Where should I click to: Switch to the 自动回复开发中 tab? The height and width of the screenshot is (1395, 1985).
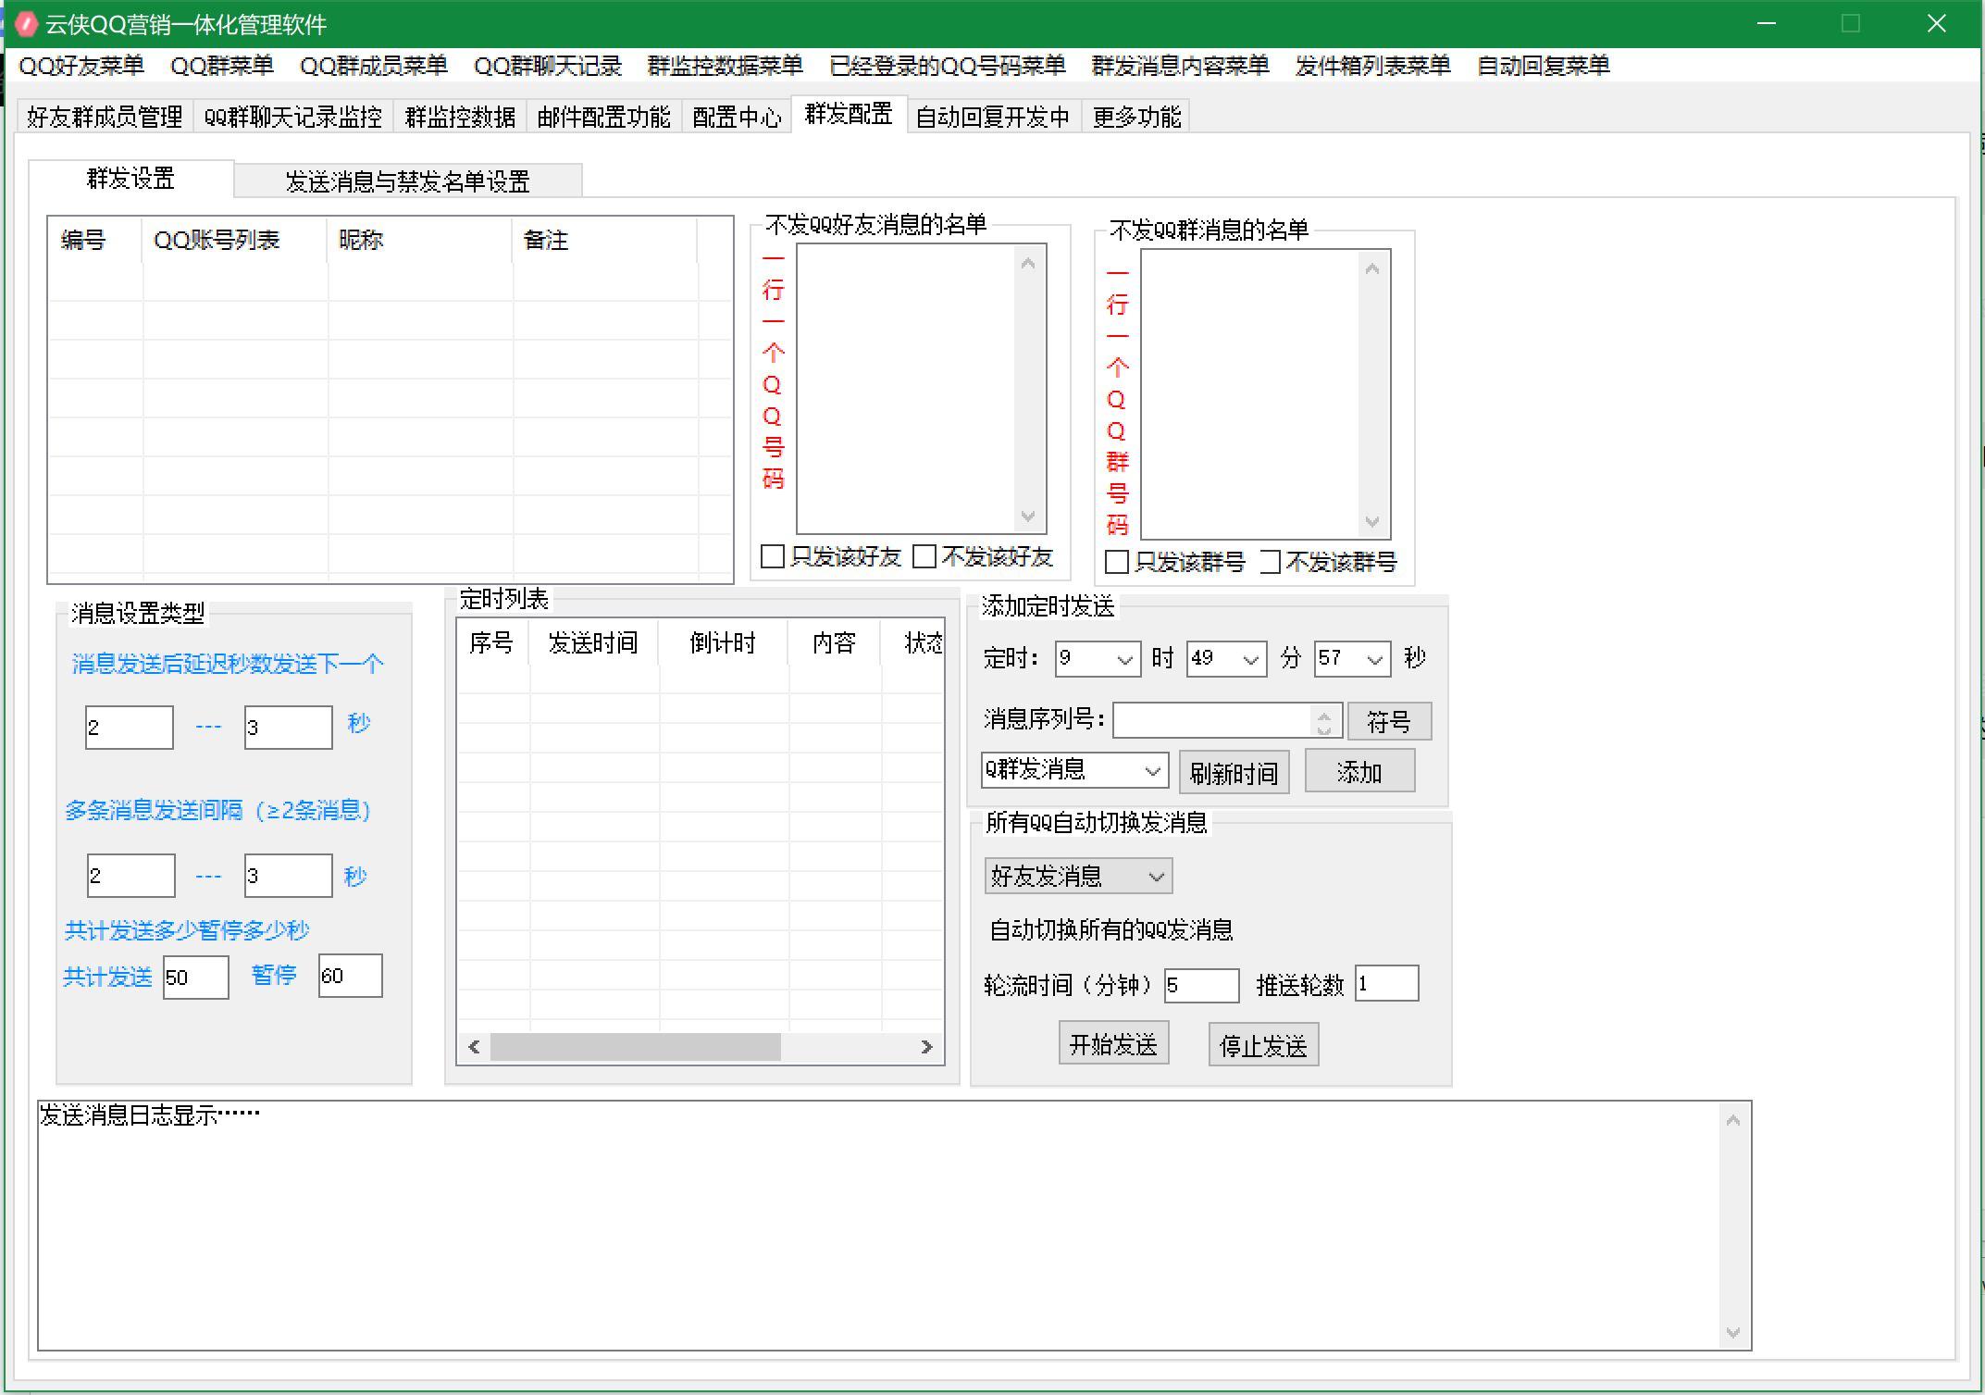click(993, 117)
